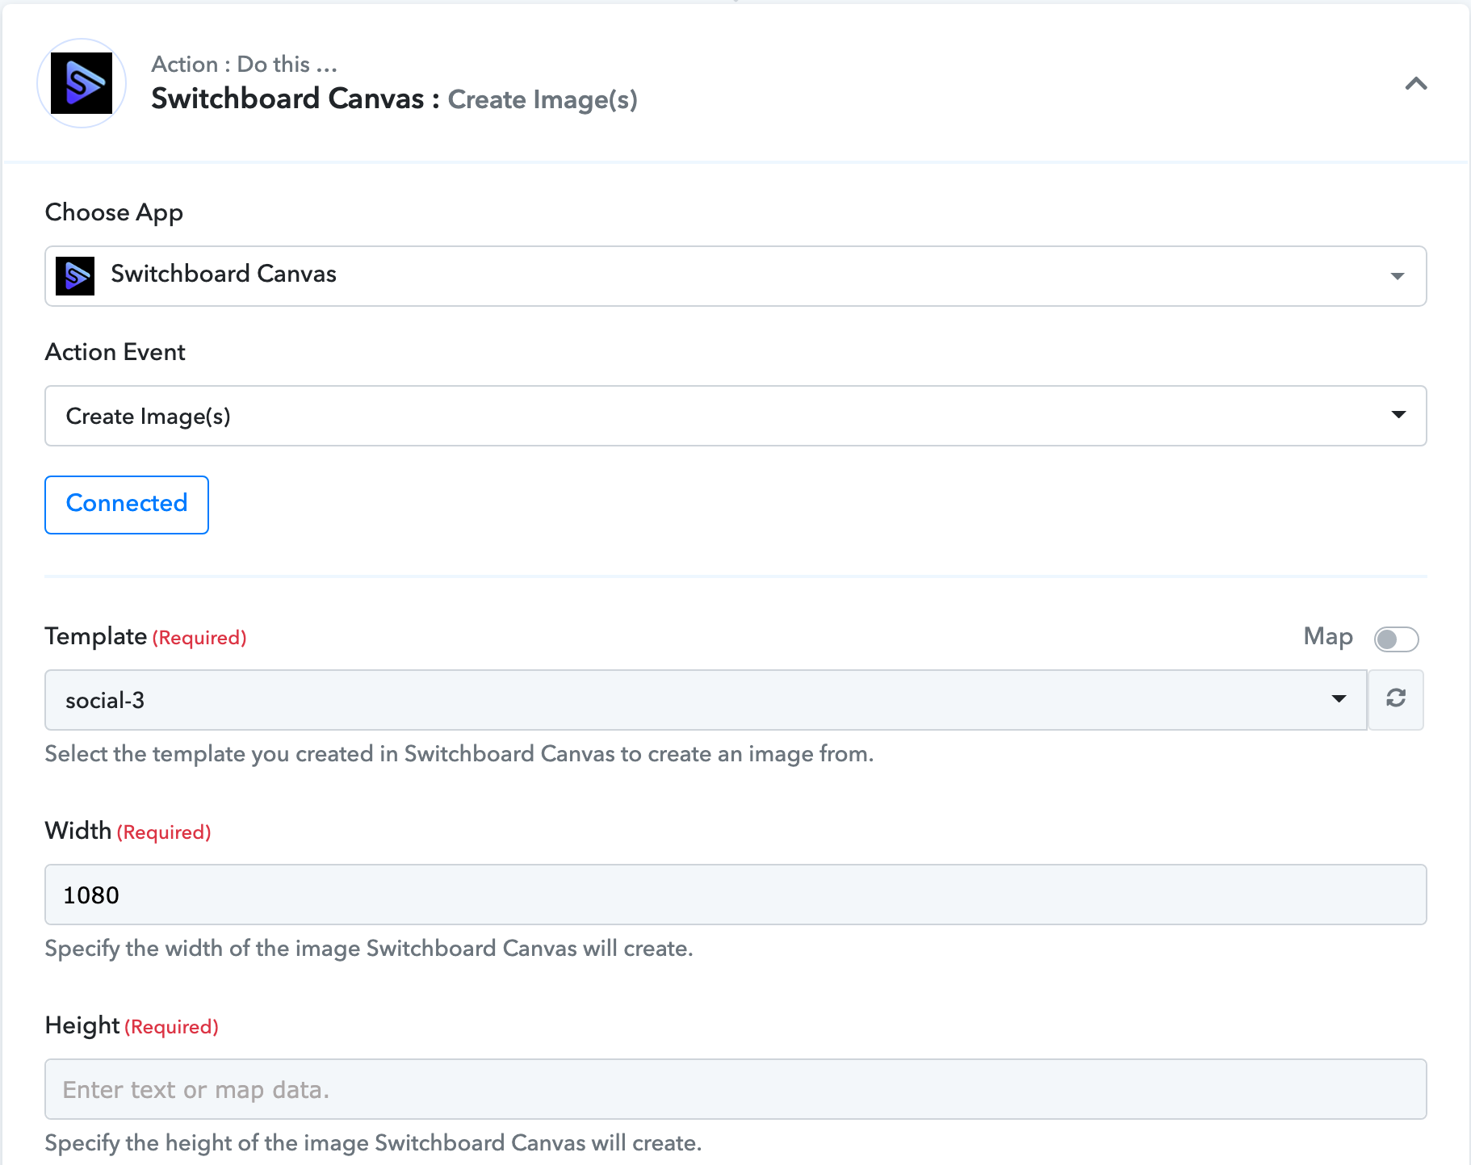Click the 'Specify the width' help text
The height and width of the screenshot is (1165, 1471).
369,949
